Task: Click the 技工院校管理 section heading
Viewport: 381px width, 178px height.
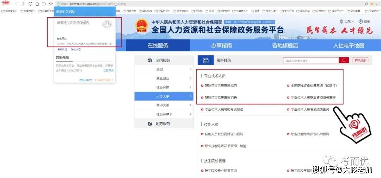Action: click(x=215, y=161)
